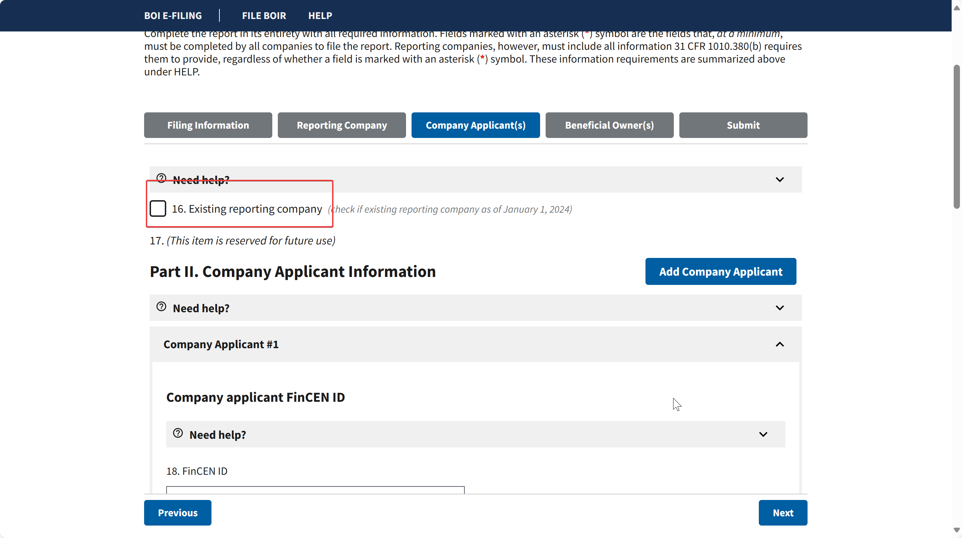Click the Company applicant FinCEN ID heading
Image resolution: width=962 pixels, height=538 pixels.
255,397
